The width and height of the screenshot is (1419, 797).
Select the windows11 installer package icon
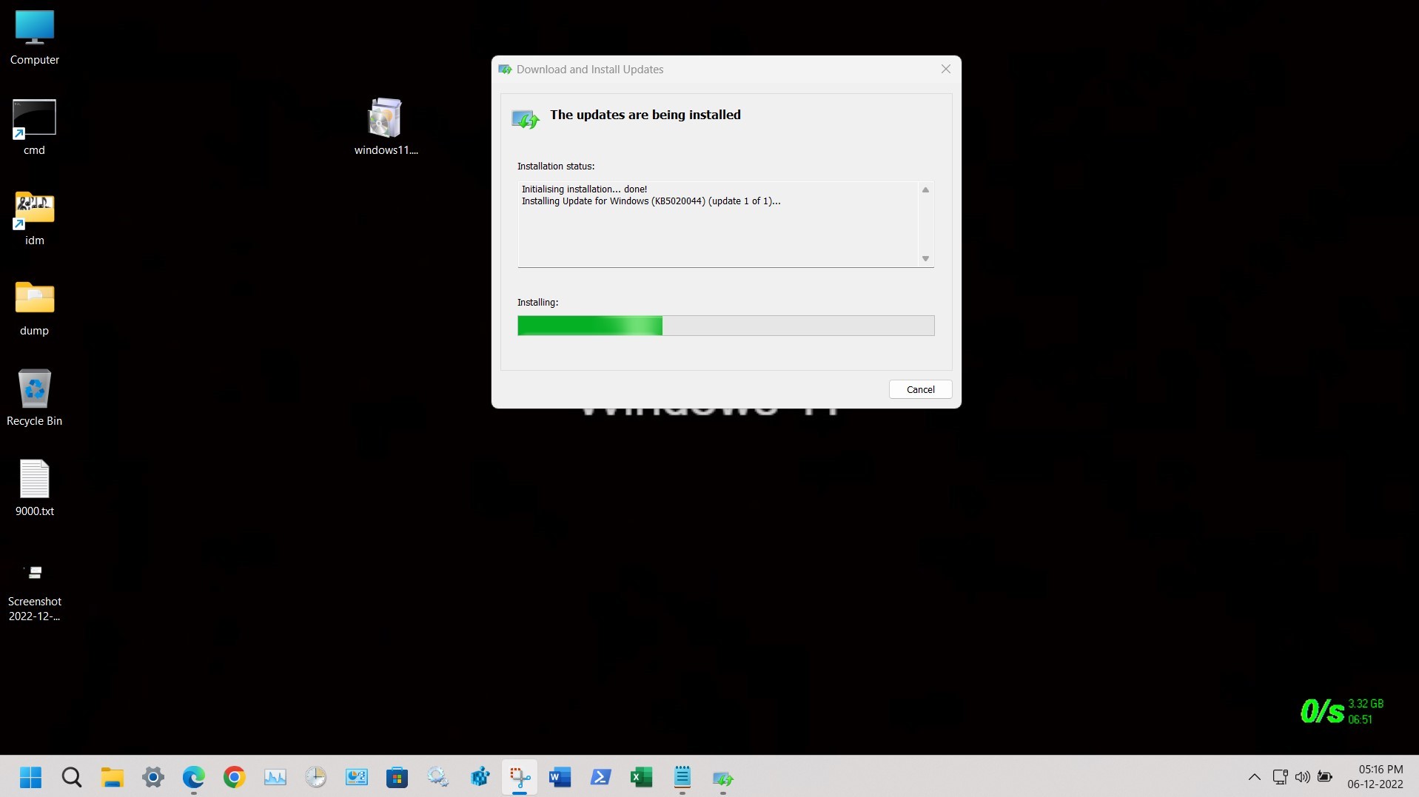point(386,126)
